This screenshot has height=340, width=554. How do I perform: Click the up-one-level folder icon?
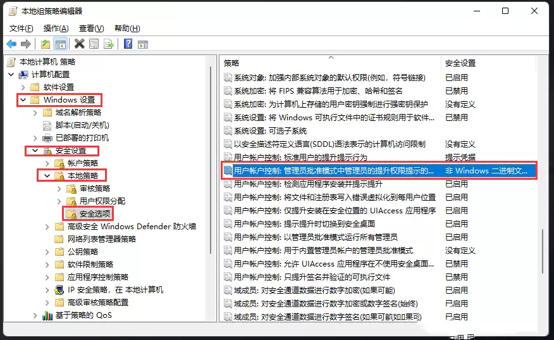[46, 44]
